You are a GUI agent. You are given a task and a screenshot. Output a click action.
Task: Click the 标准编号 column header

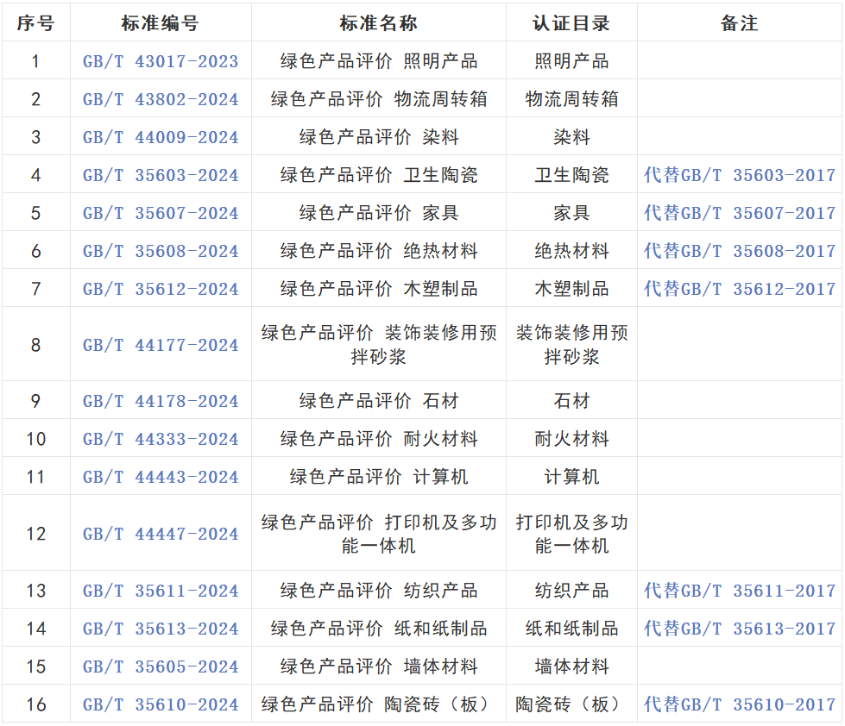coord(161,23)
